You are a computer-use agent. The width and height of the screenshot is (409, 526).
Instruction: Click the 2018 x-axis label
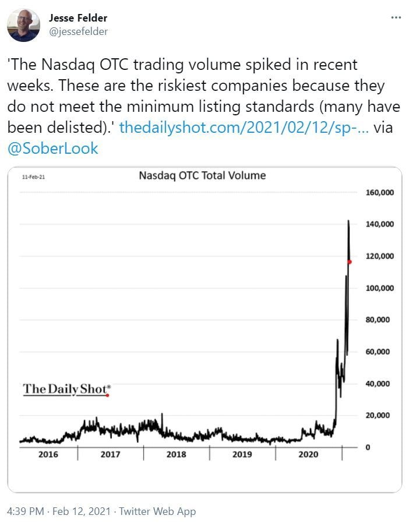click(x=176, y=454)
